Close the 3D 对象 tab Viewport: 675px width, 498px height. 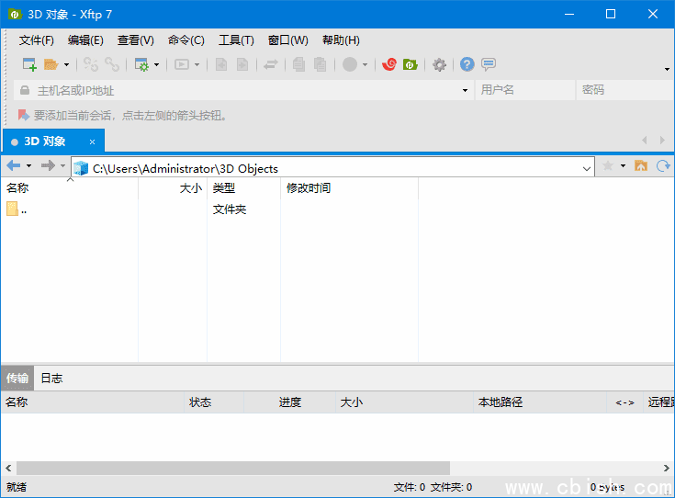(x=92, y=141)
